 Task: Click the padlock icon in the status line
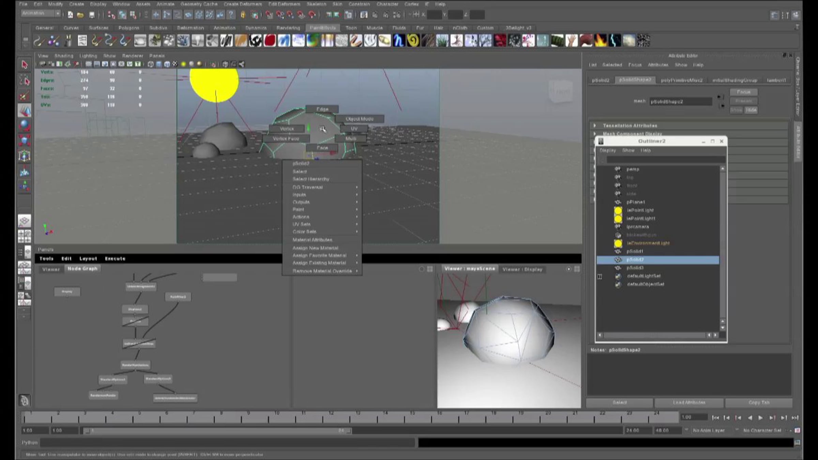point(243,15)
